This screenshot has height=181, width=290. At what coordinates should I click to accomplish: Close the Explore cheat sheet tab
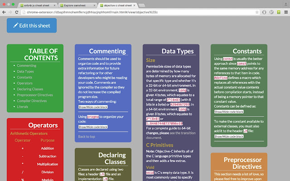(94, 5)
